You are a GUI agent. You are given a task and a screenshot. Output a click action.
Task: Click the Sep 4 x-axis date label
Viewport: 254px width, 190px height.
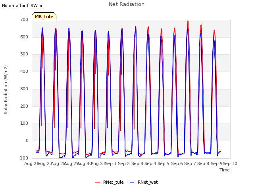150,163
